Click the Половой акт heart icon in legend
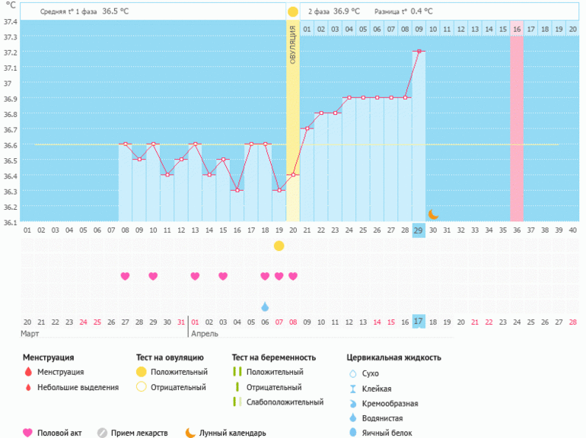 (x=28, y=433)
